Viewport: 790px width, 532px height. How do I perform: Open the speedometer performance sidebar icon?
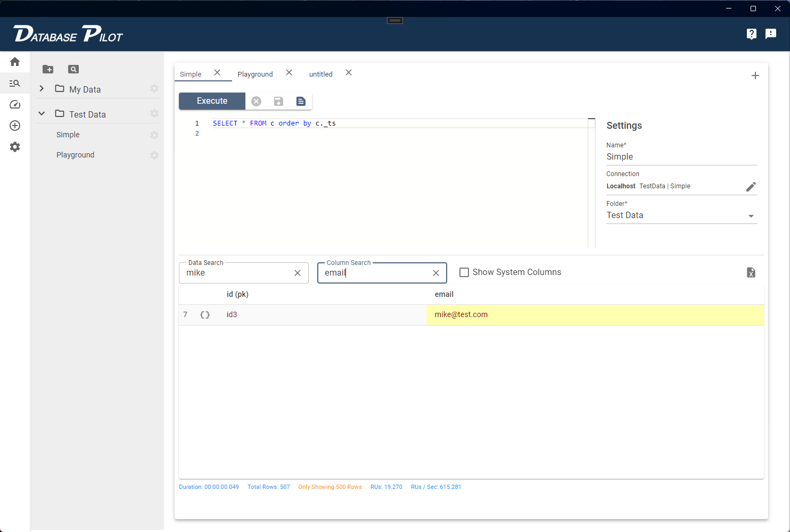pyautogui.click(x=15, y=104)
